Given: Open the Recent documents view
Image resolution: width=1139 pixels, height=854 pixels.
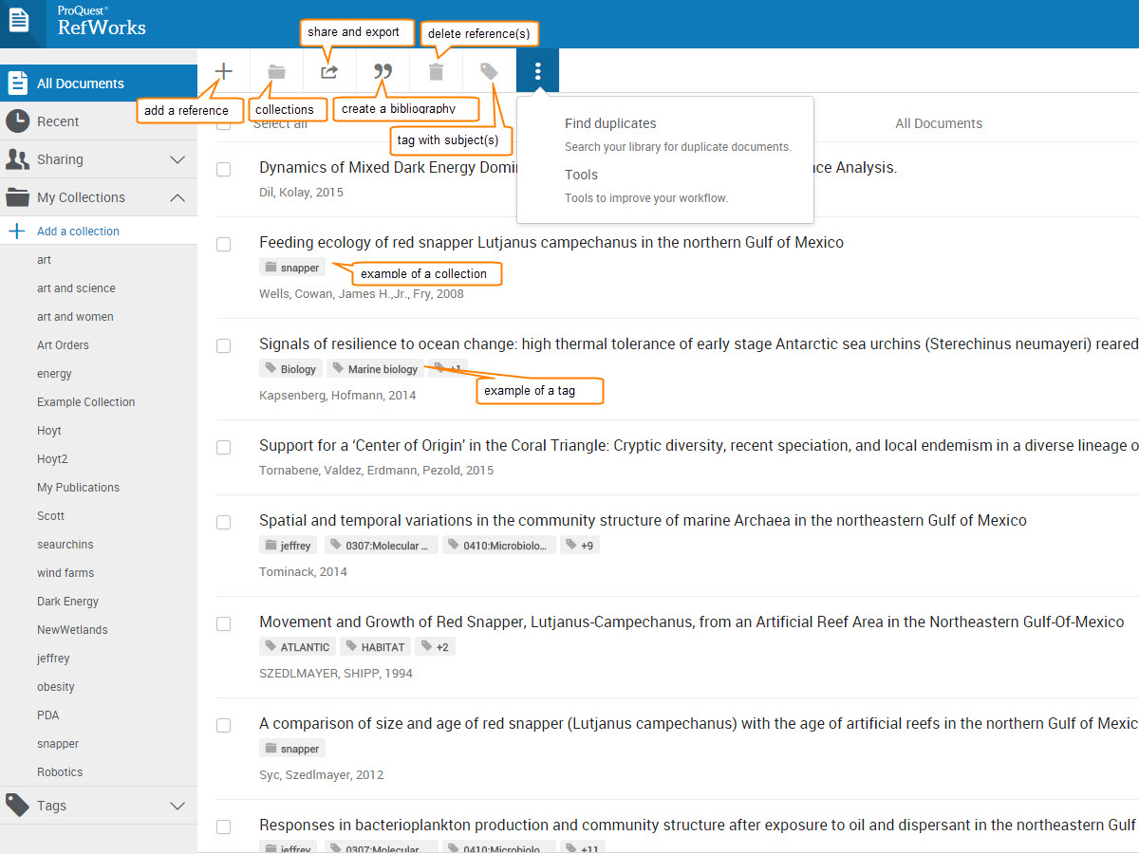Looking at the screenshot, I should [58, 121].
